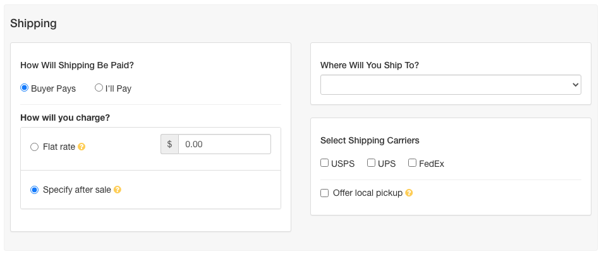Viewport: 606px width, 254px height.
Task: Check the FedEx carrier checkbox
Action: tap(413, 163)
